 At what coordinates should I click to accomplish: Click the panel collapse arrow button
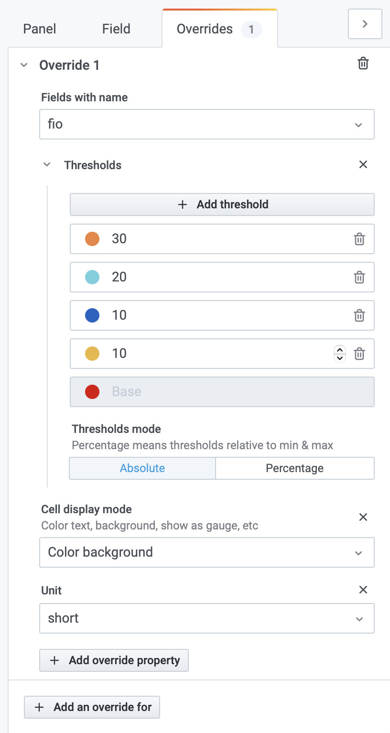(x=365, y=23)
